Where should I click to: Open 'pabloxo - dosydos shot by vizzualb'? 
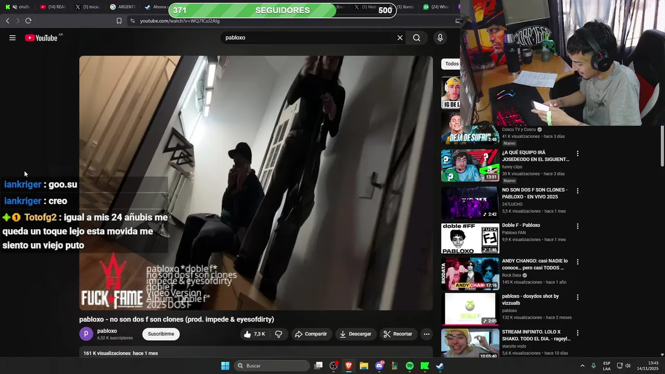click(530, 300)
